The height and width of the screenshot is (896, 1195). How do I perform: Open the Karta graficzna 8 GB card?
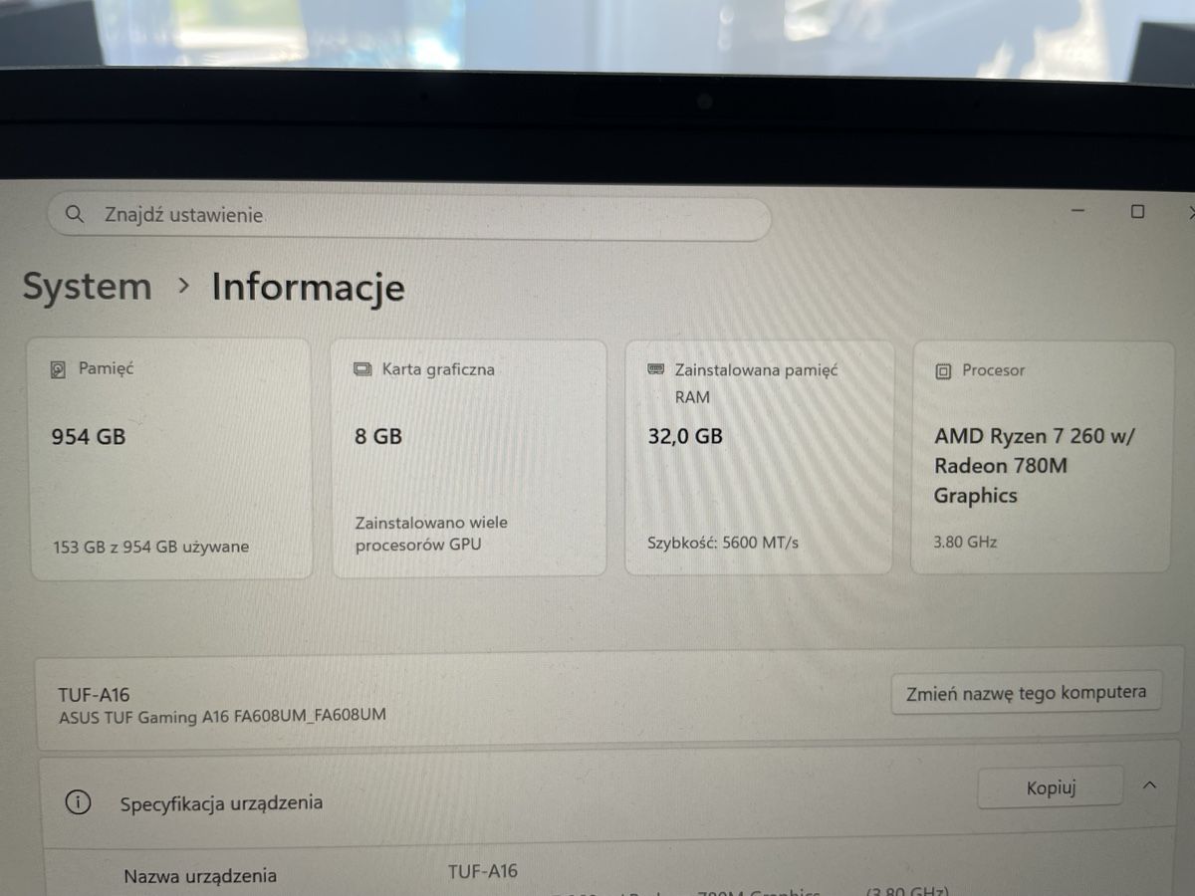tap(469, 458)
